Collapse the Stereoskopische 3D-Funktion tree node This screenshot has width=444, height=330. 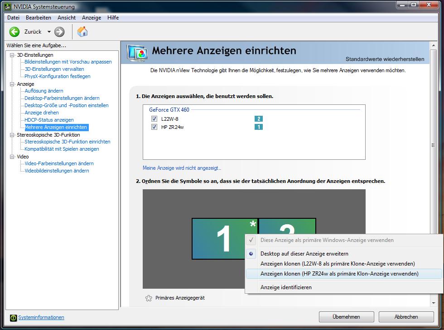click(12, 135)
